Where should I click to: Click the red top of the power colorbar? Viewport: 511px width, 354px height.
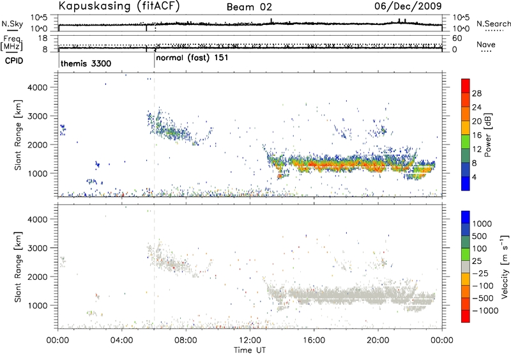point(466,86)
